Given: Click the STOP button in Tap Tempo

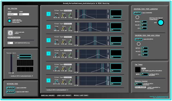Looking at the screenshot, I should coord(144,69).
